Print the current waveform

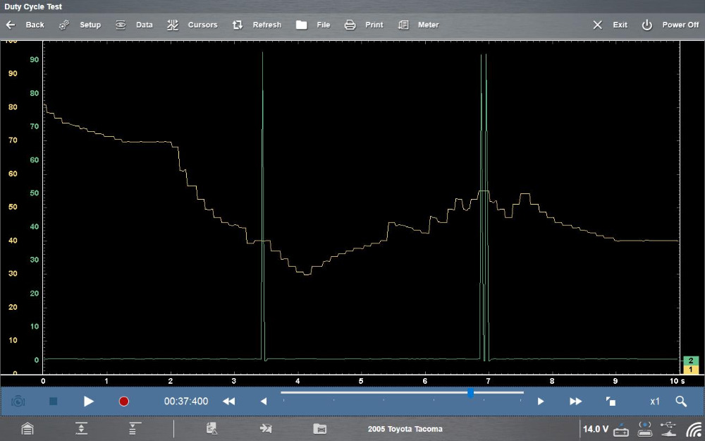pyautogui.click(x=364, y=25)
